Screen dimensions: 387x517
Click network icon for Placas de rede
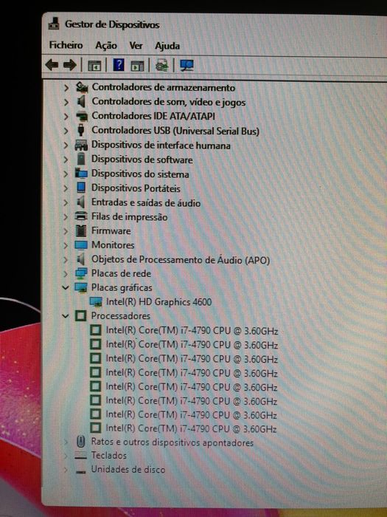coord(81,273)
